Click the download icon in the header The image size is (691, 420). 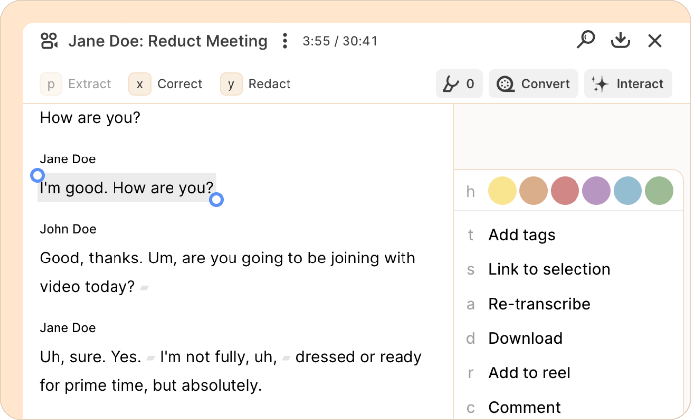coord(620,40)
